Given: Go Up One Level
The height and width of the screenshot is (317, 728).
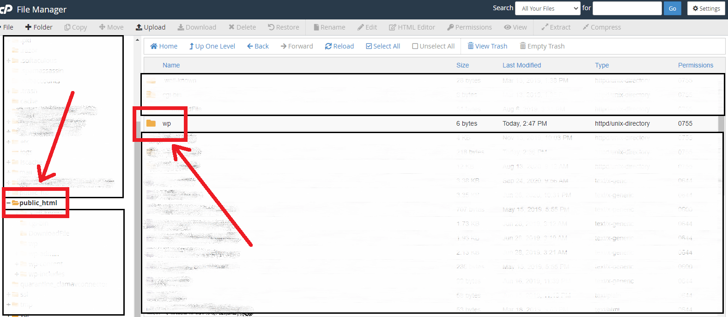Looking at the screenshot, I should (x=212, y=46).
